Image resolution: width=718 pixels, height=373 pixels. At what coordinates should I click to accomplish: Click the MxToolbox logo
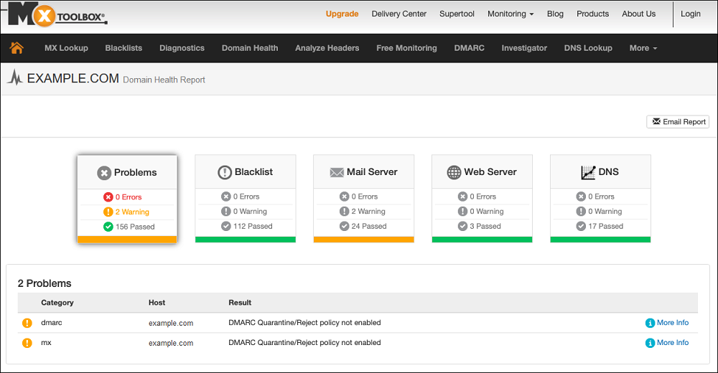pos(57,14)
